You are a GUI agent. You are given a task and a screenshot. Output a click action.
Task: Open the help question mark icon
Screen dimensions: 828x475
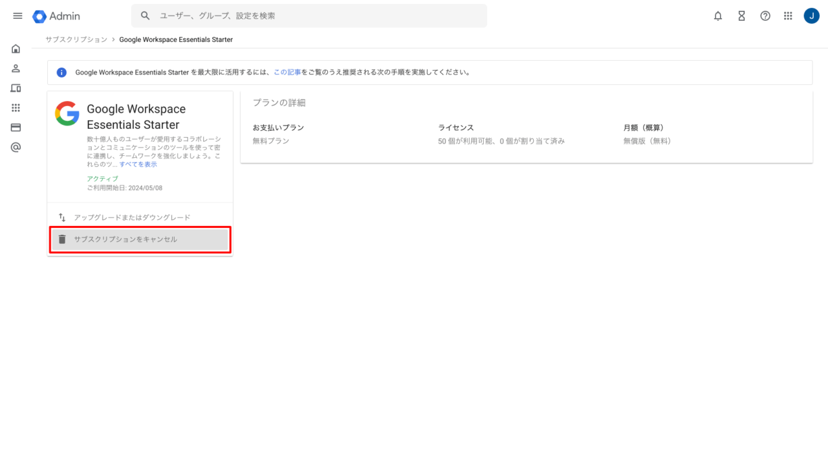[x=765, y=16]
